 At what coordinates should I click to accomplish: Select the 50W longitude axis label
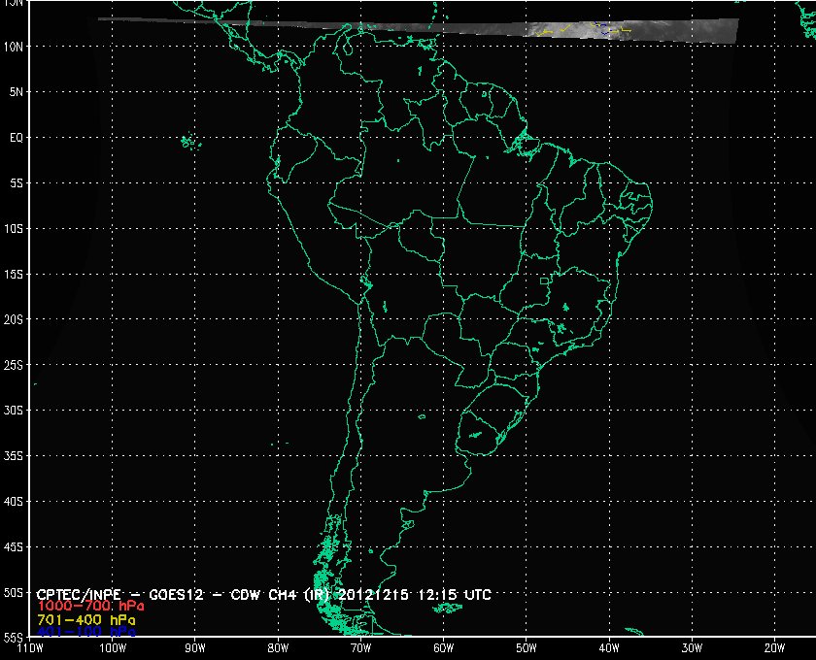[526, 647]
